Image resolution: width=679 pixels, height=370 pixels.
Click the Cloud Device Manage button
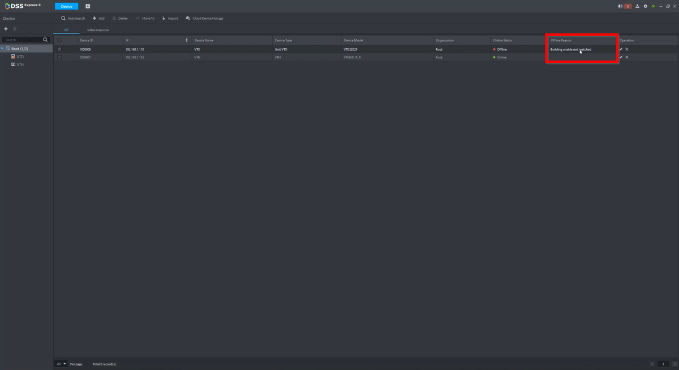point(204,18)
